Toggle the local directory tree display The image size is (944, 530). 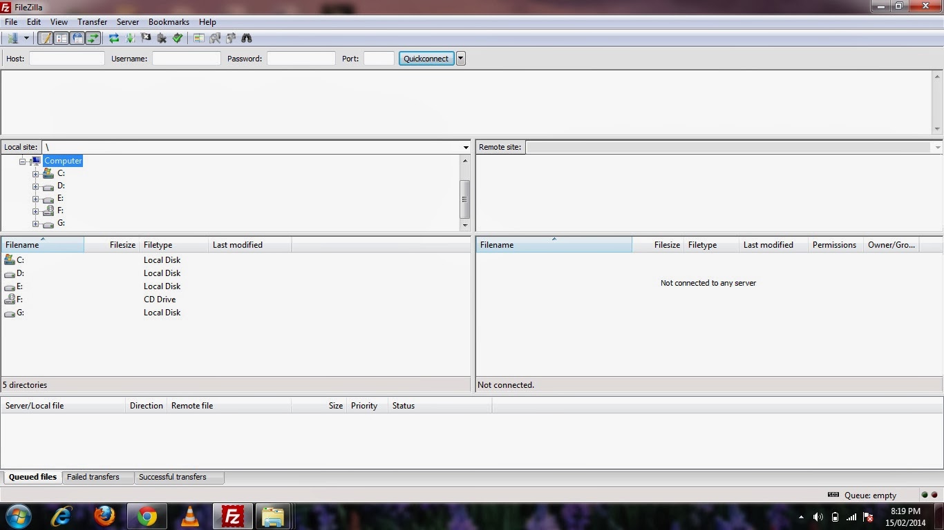pyautogui.click(x=62, y=39)
